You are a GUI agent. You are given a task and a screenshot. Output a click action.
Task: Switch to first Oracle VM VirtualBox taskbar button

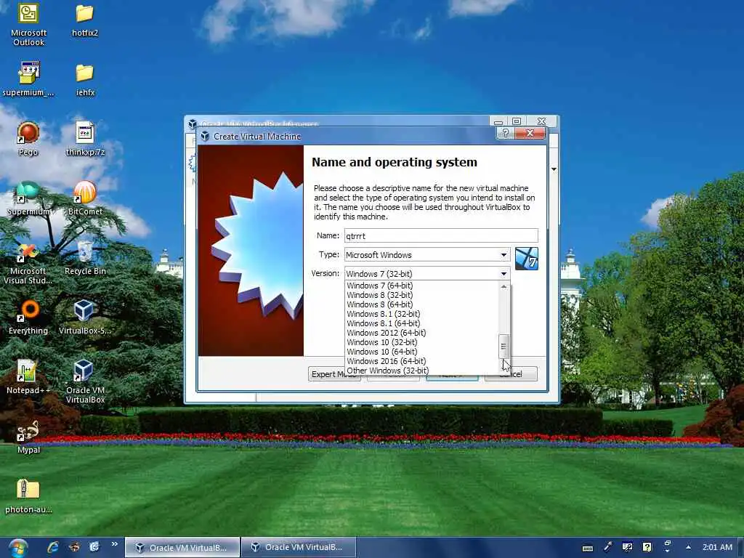tap(182, 548)
